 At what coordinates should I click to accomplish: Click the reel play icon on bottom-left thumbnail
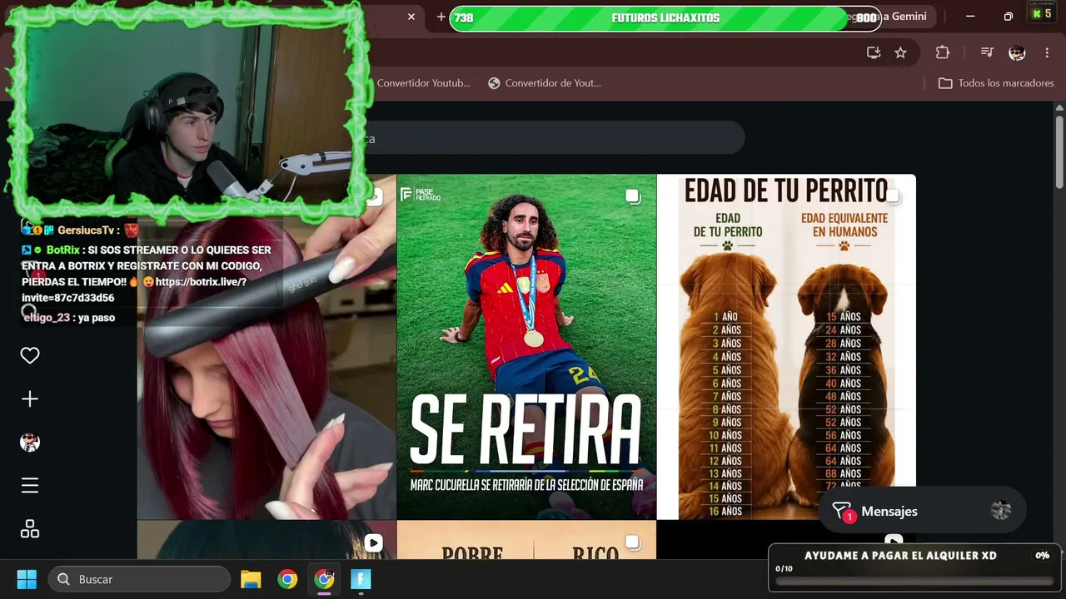tap(373, 543)
